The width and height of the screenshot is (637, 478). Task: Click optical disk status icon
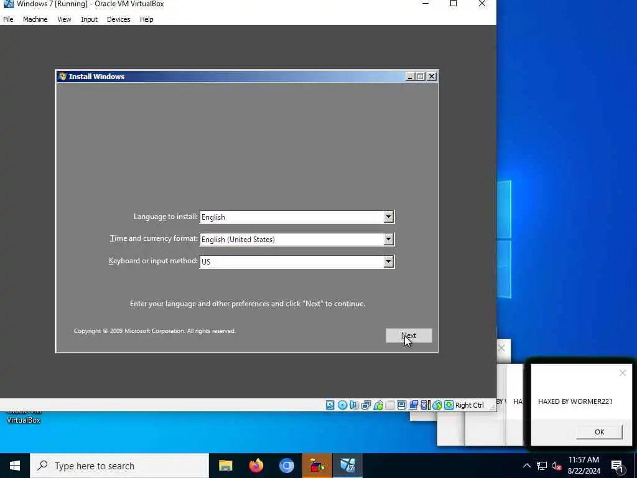pos(343,405)
